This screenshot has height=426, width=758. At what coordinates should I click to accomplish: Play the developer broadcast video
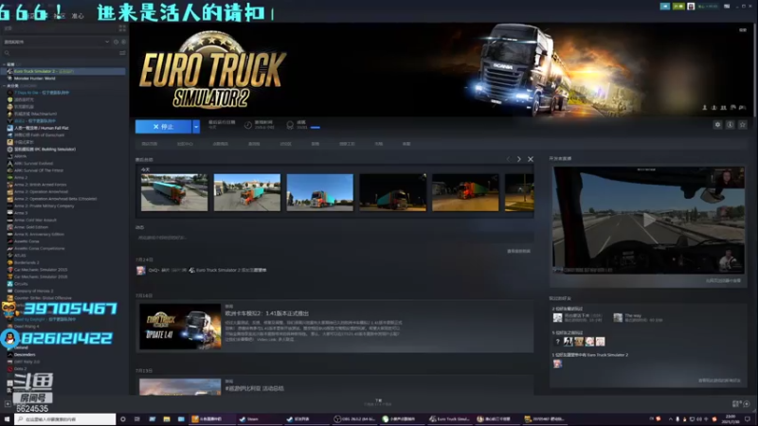coord(648,221)
